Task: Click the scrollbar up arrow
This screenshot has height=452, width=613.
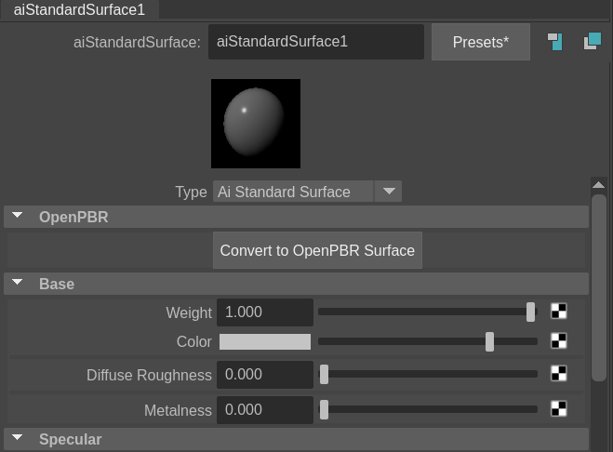Action: coord(598,184)
